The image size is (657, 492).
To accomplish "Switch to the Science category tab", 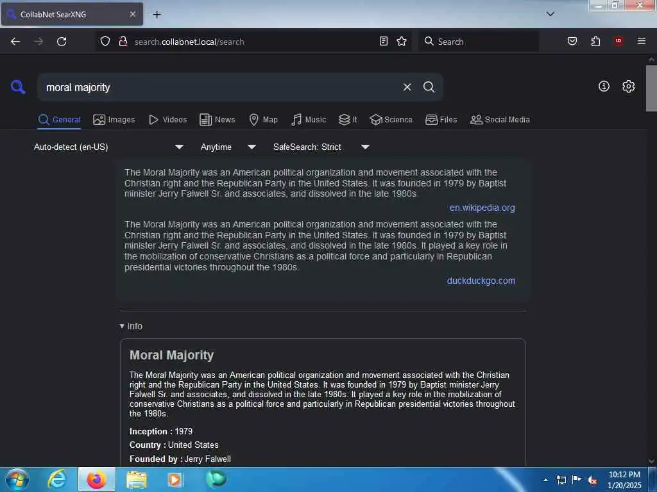I will click(x=391, y=120).
